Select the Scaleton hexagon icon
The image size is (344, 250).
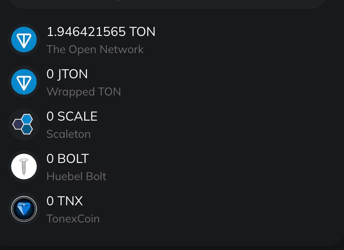click(24, 124)
